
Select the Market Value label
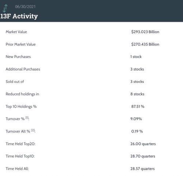tap(16, 32)
